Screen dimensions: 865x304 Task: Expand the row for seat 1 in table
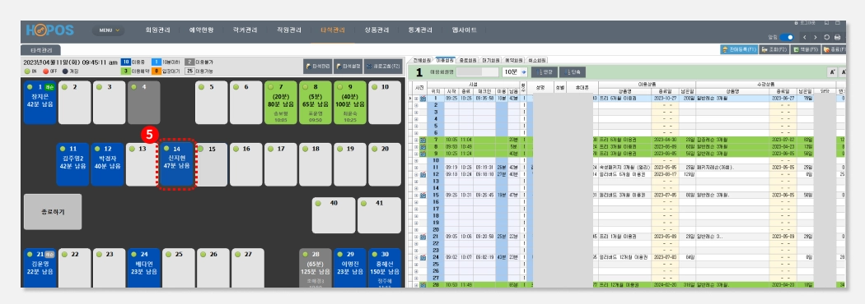tap(416, 99)
